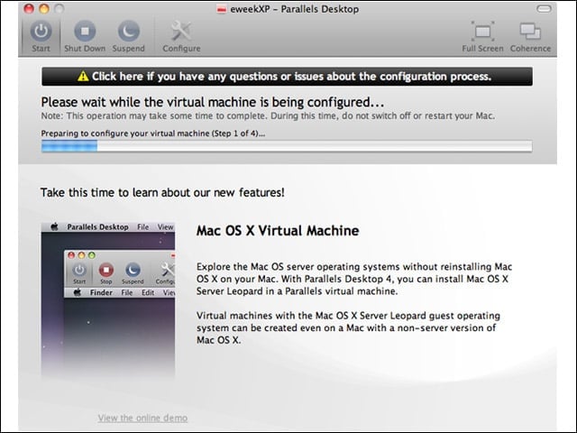
Task: Open the View the online demo link
Action: [142, 418]
